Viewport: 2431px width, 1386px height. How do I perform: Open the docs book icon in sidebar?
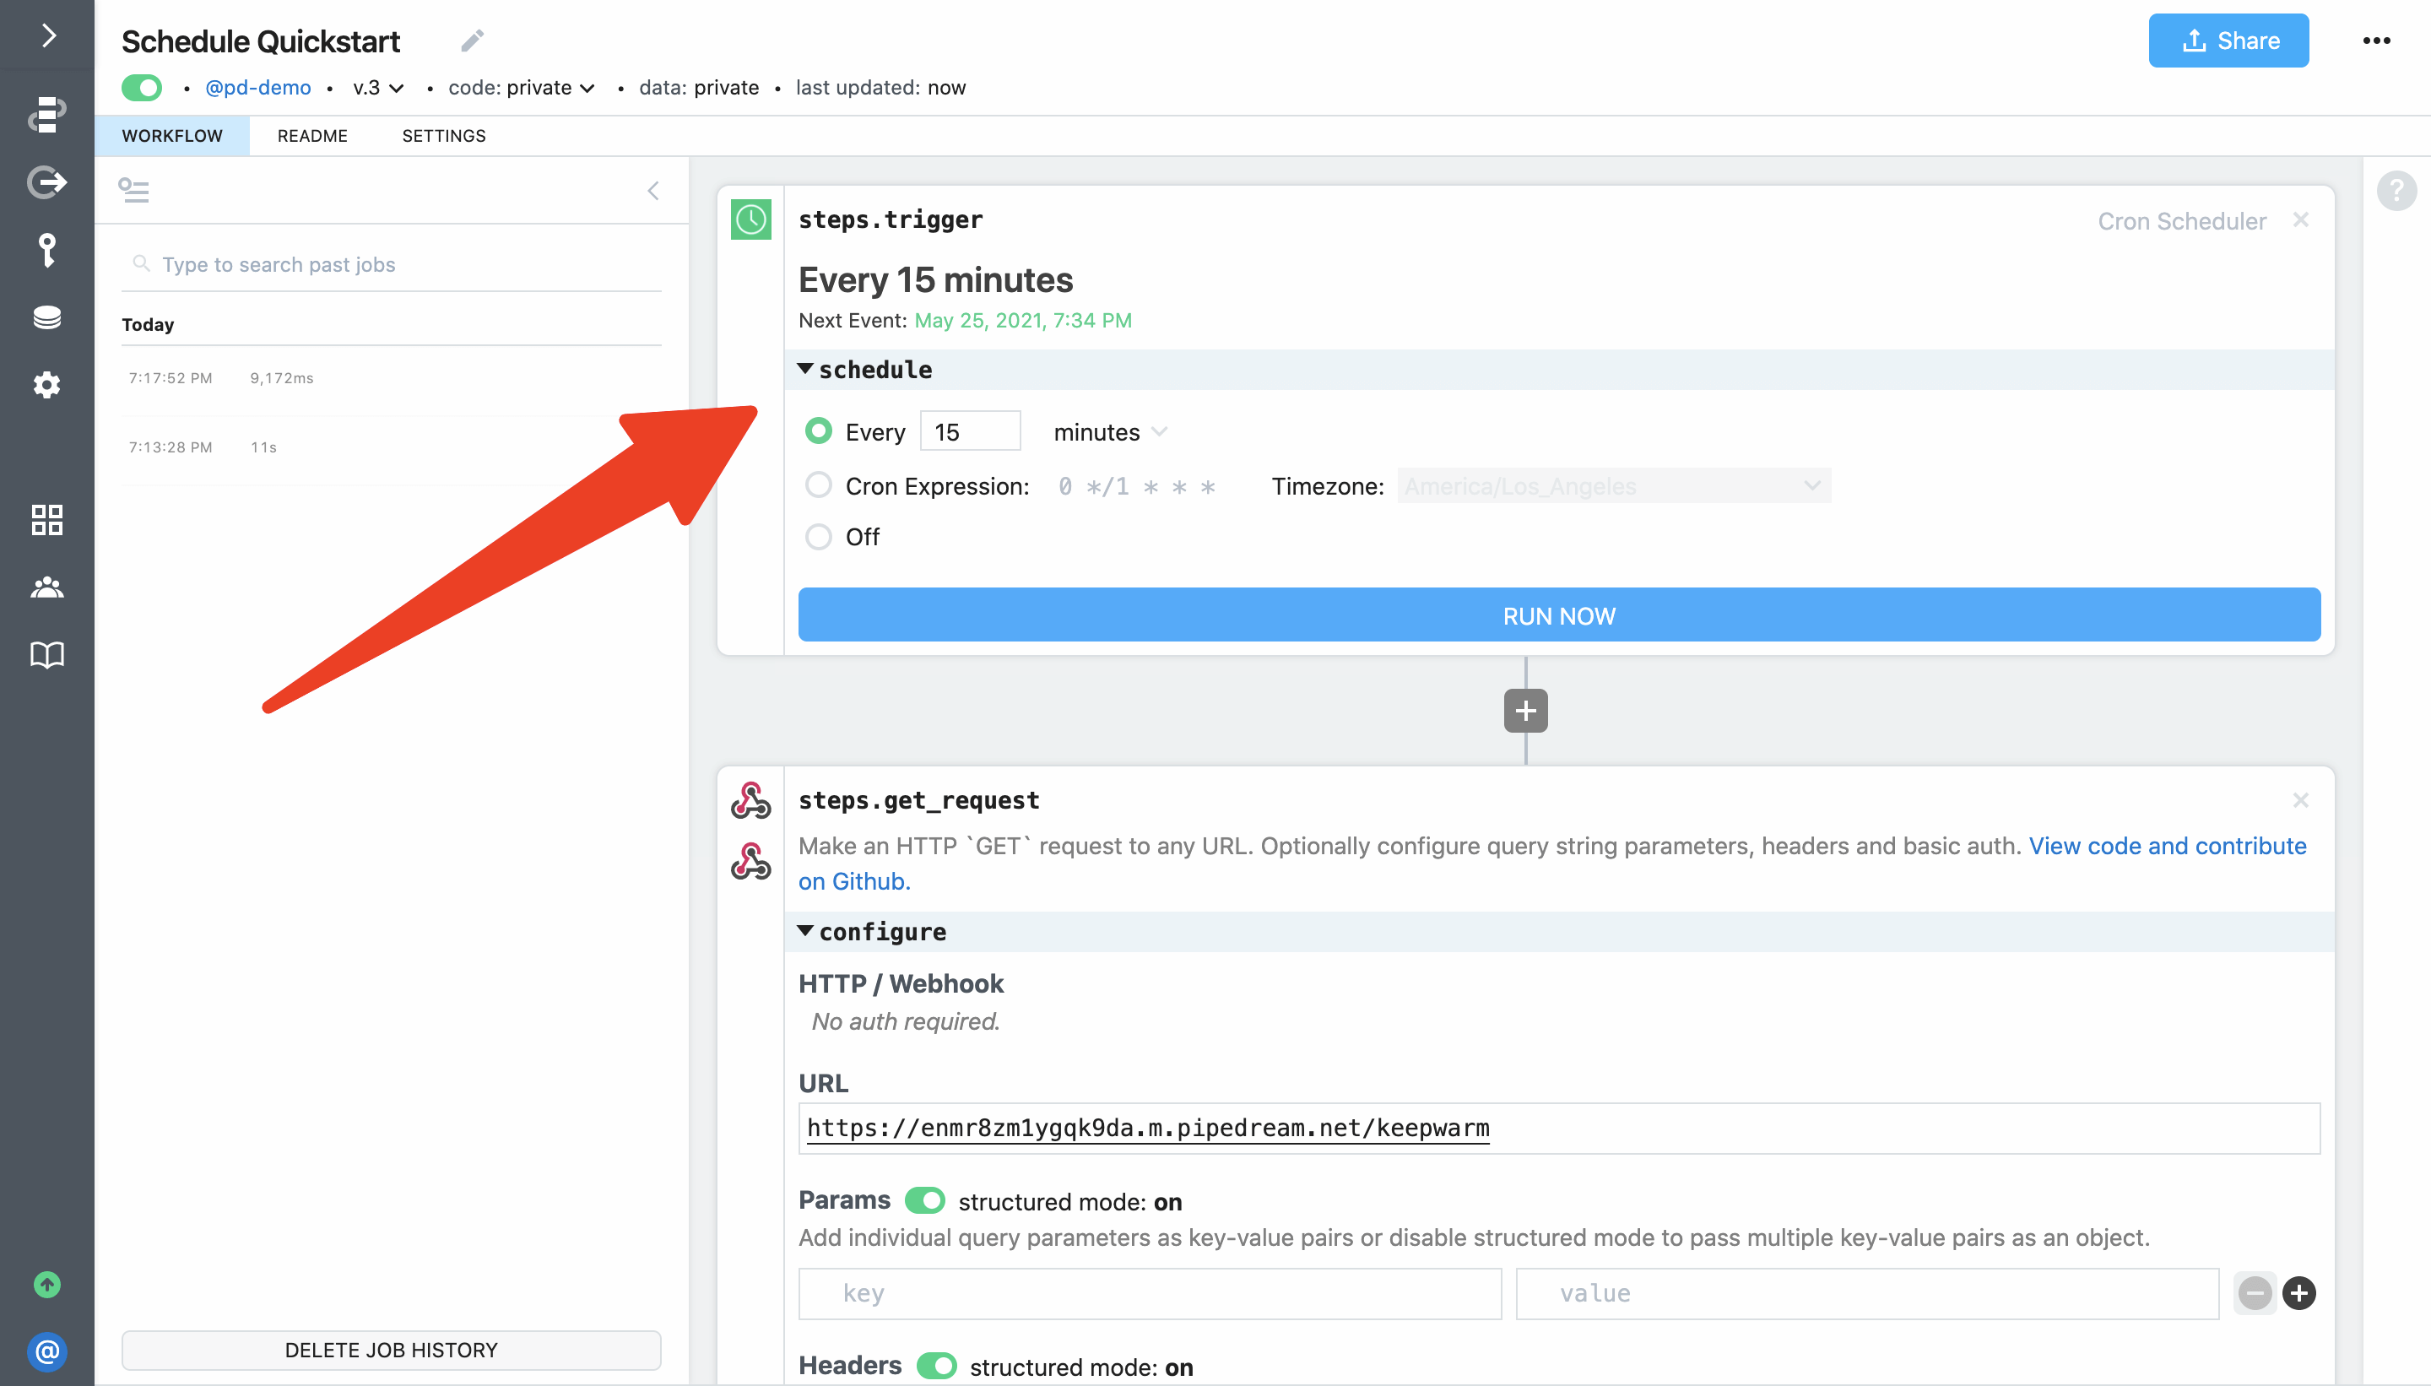click(x=46, y=655)
